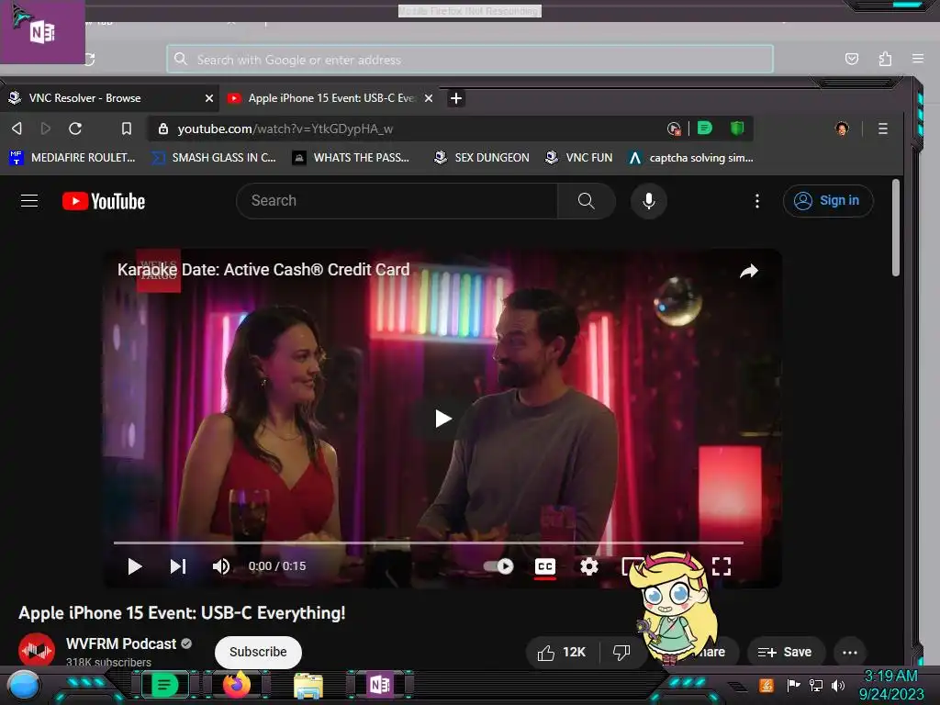Image resolution: width=940 pixels, height=705 pixels.
Task: Like the video (12K)
Action: click(561, 652)
